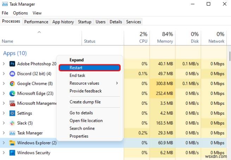
Task: Click the Task Manager process row icon
Action: click(12, 133)
